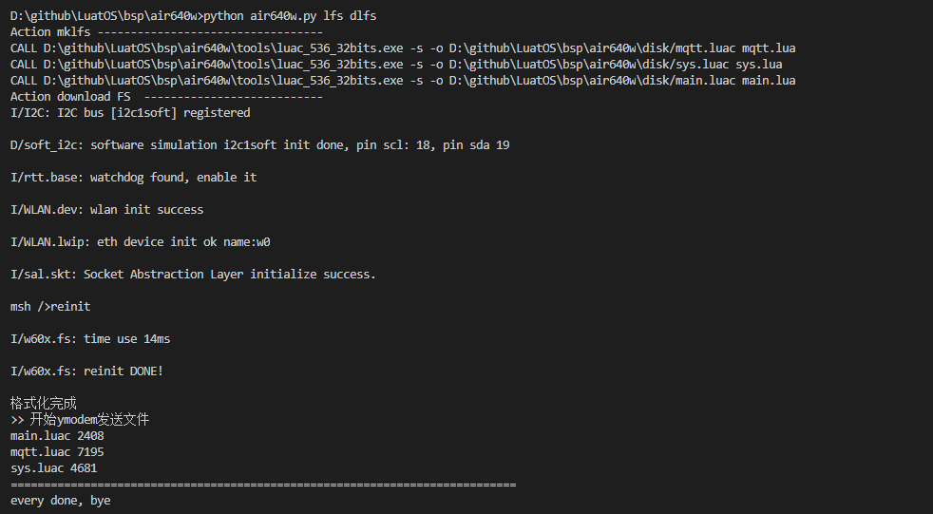This screenshot has width=933, height=514.
Task: Click the I2C bus registered log line
Action: [x=130, y=113]
